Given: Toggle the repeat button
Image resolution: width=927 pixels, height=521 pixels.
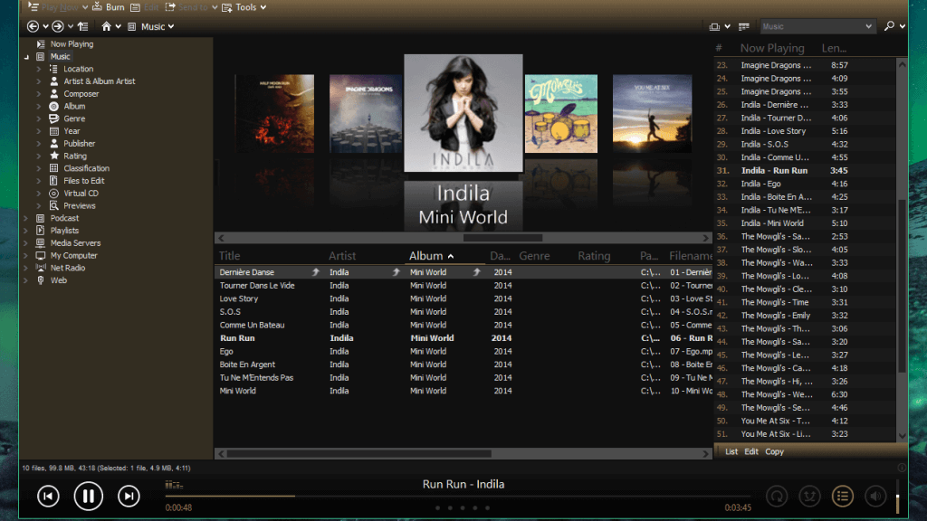Looking at the screenshot, I should coord(777,497).
